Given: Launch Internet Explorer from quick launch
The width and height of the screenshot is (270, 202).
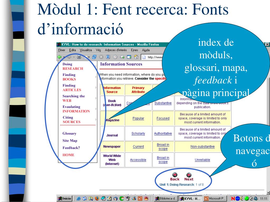Looking at the screenshot, I should pyautogui.click(x=79, y=199).
